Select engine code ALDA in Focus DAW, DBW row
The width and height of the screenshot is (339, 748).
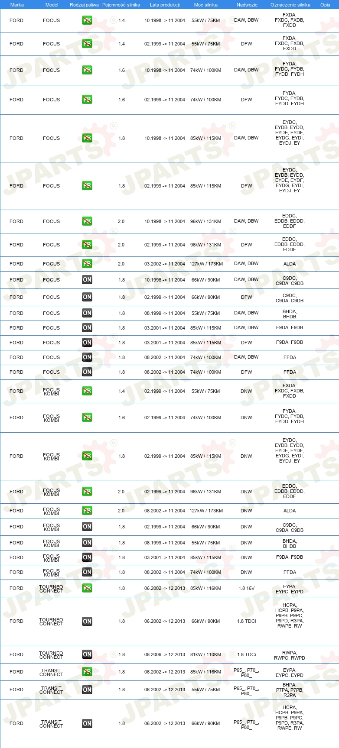[x=290, y=264]
